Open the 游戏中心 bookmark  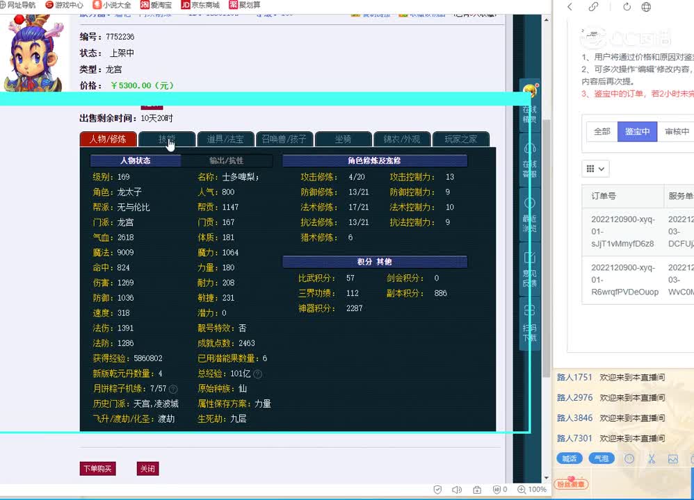point(65,5)
